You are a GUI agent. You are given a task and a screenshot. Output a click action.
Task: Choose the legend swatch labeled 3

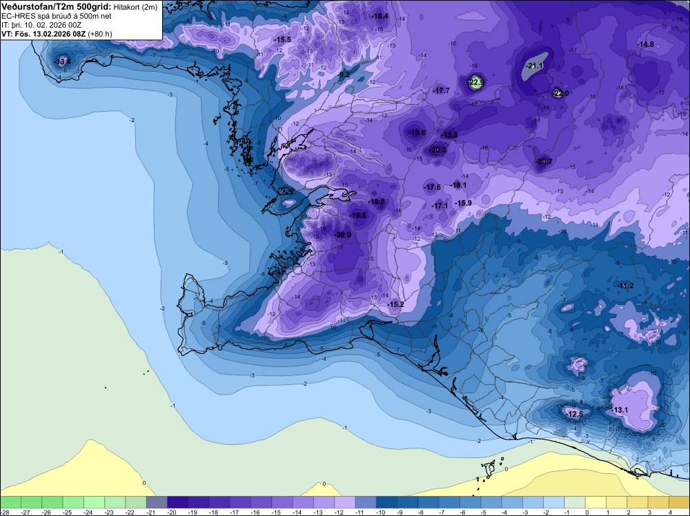[658, 502]
